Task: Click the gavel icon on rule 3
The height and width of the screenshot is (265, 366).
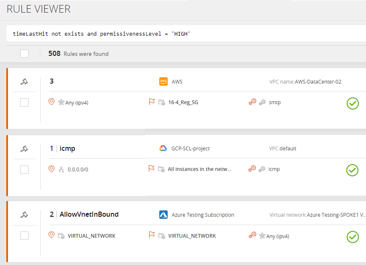Action: pos(24,82)
